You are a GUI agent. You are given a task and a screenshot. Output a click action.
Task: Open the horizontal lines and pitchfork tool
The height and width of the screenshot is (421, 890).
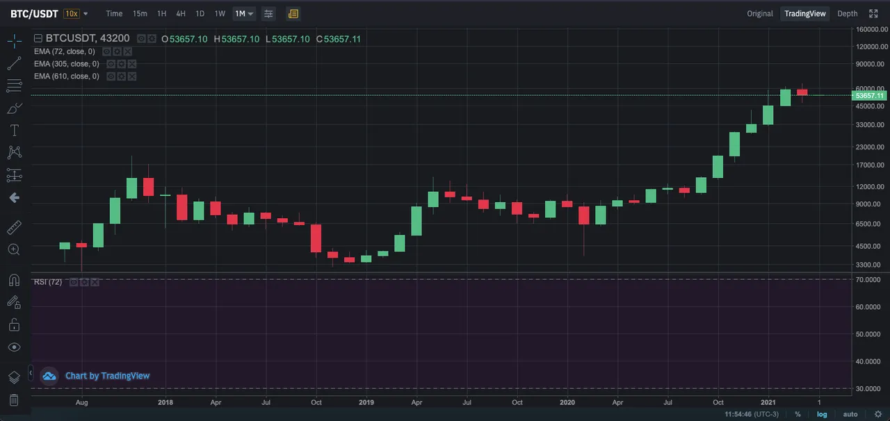coord(14,85)
